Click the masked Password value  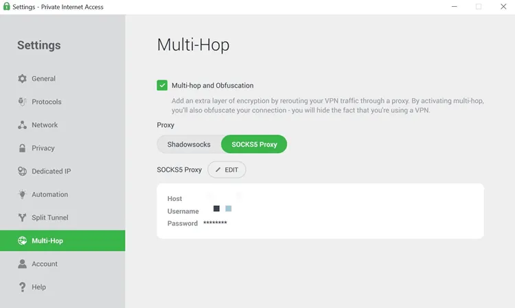215,224
